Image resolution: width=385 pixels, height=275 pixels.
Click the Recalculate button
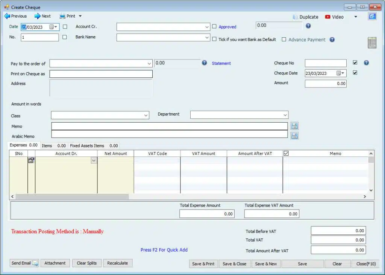click(x=118, y=263)
